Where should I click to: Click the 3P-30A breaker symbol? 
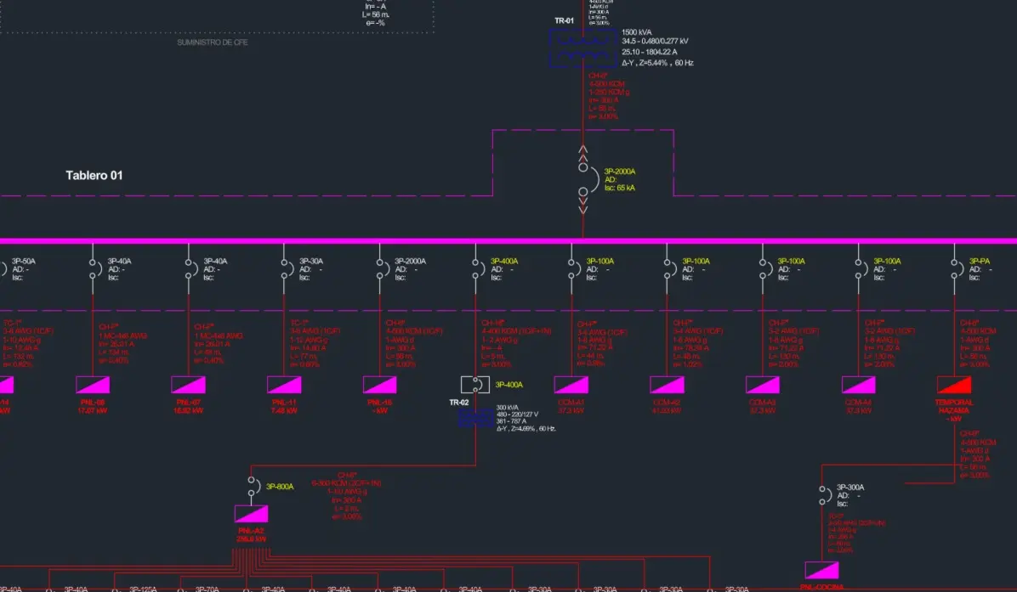coord(286,269)
